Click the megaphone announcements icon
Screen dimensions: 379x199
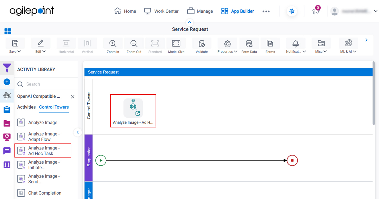tap(316, 11)
